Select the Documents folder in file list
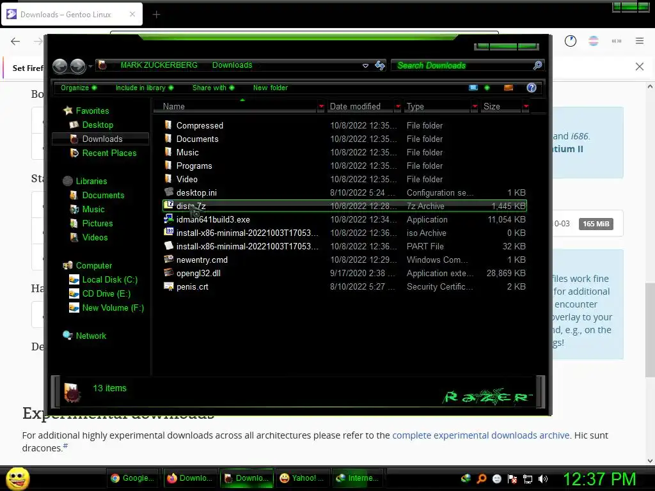Image resolution: width=655 pixels, height=491 pixels. (x=345, y=139)
